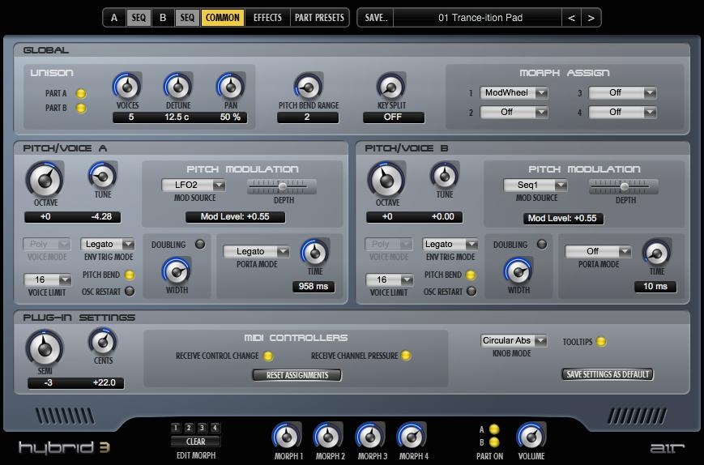Screen dimensions: 704x465
Task: Click the Pitch/Voice A Octave knob
Action: (x=43, y=180)
